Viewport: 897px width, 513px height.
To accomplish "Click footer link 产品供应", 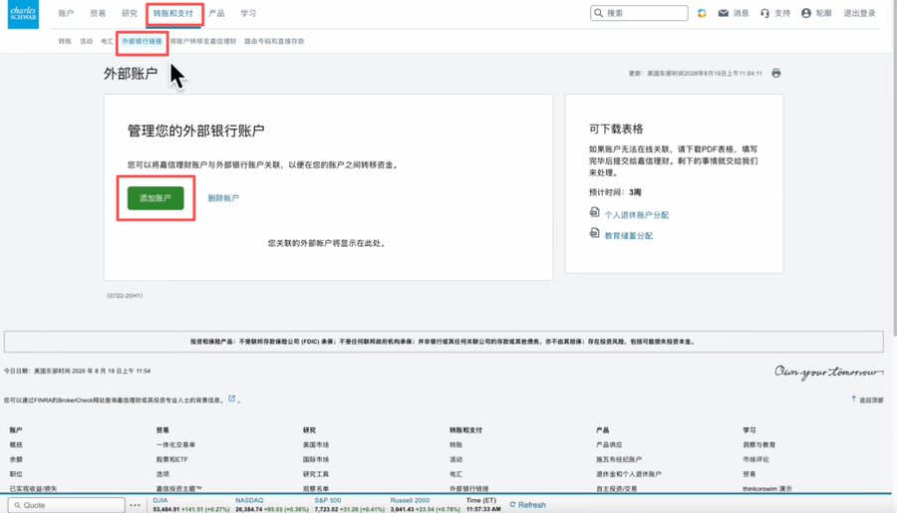I will point(609,444).
